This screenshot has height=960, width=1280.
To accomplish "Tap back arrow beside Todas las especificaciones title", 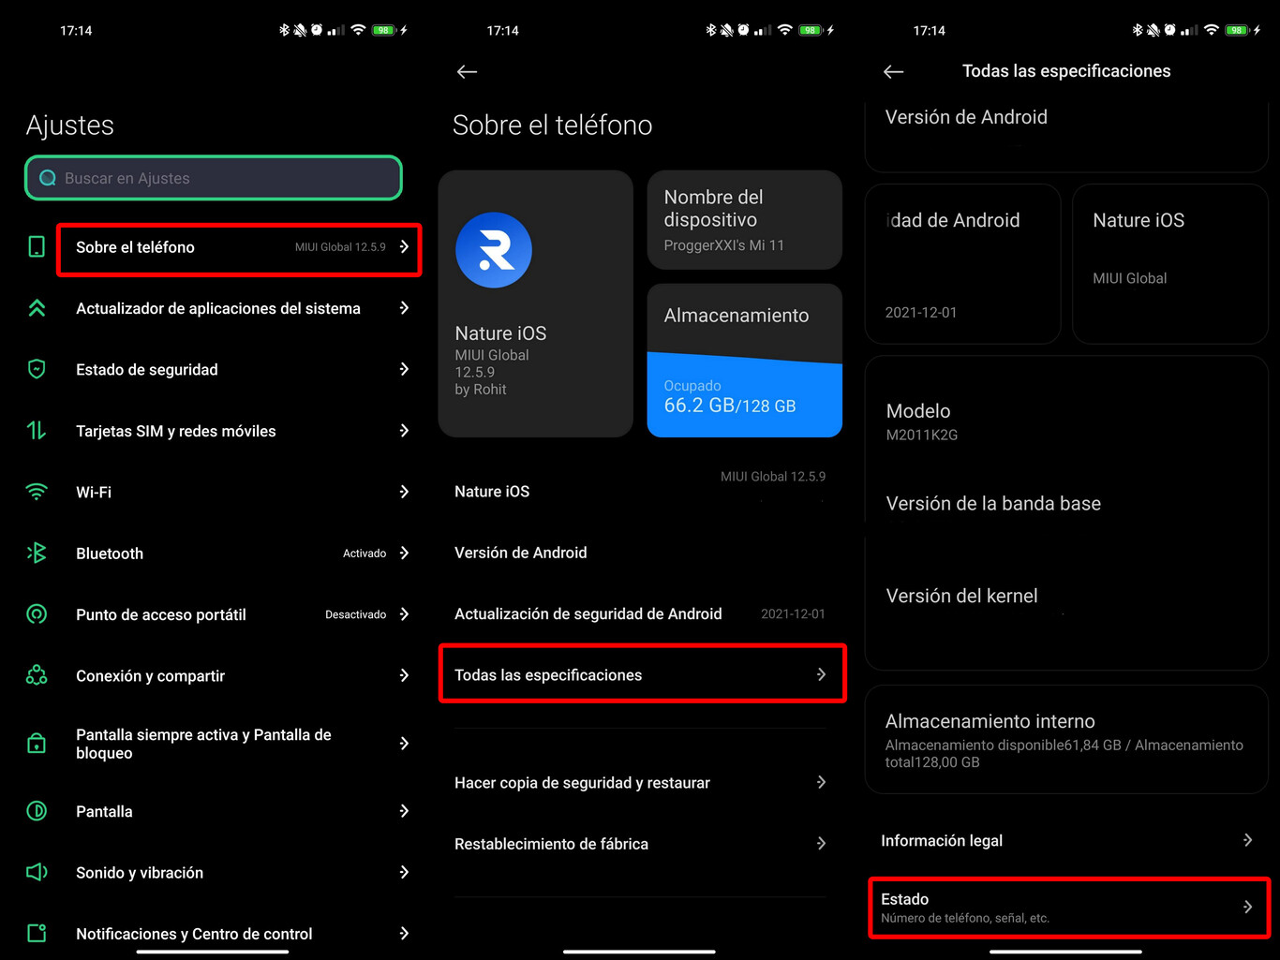I will coord(893,72).
